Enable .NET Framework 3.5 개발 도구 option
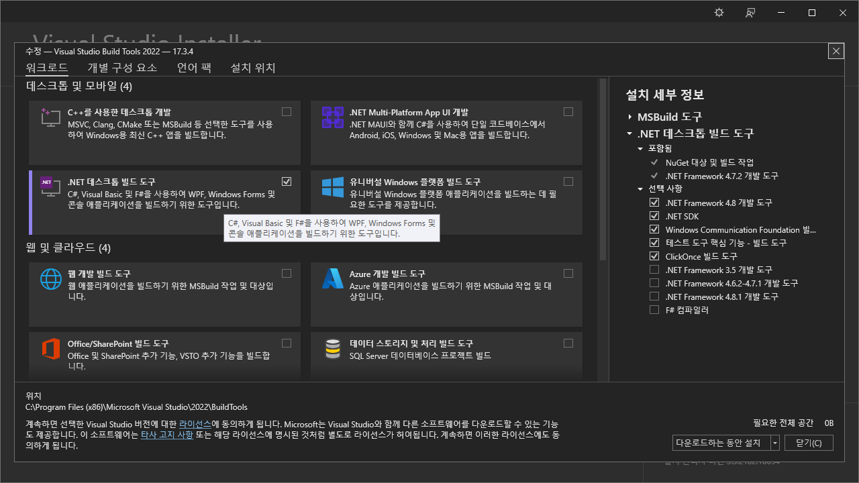 tap(654, 270)
